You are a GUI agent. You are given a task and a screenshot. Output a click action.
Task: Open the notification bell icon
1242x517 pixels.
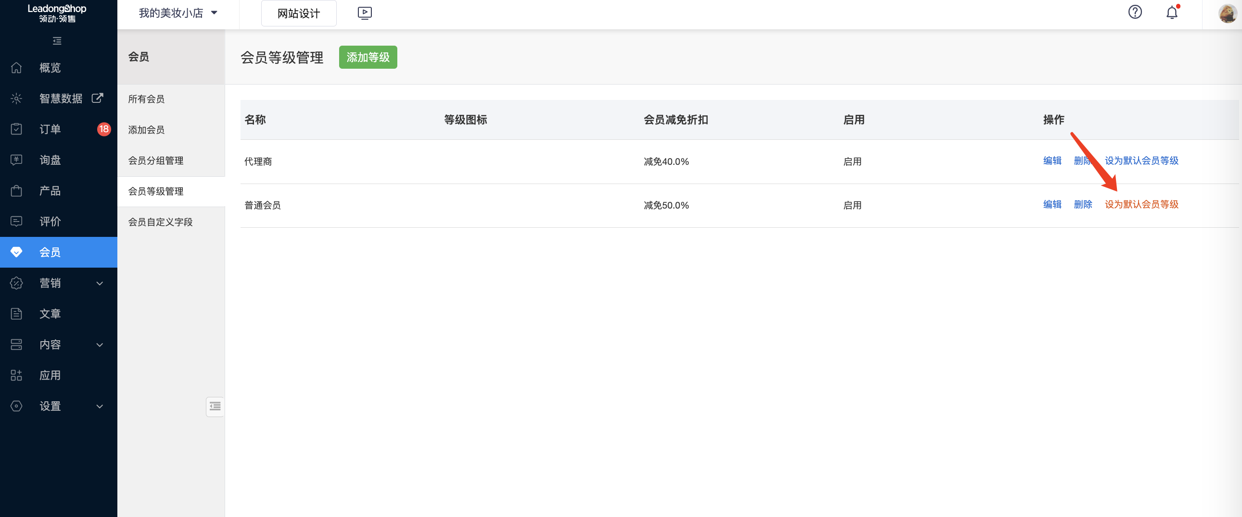[1172, 12]
